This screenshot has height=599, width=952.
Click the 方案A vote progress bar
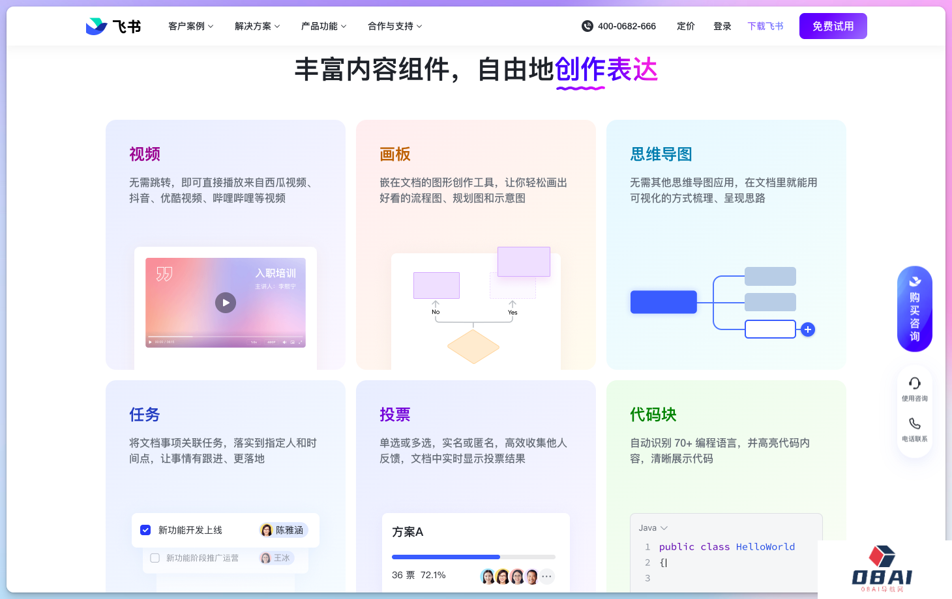(473, 557)
